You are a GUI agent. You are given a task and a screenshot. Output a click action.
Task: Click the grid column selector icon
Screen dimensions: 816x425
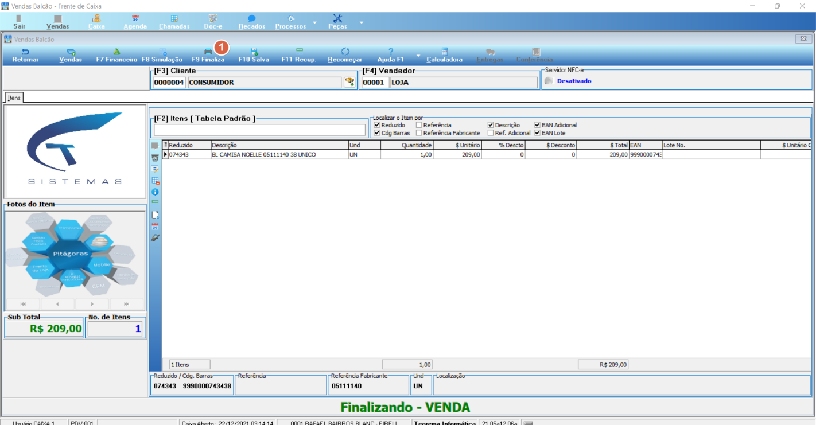[x=165, y=145]
